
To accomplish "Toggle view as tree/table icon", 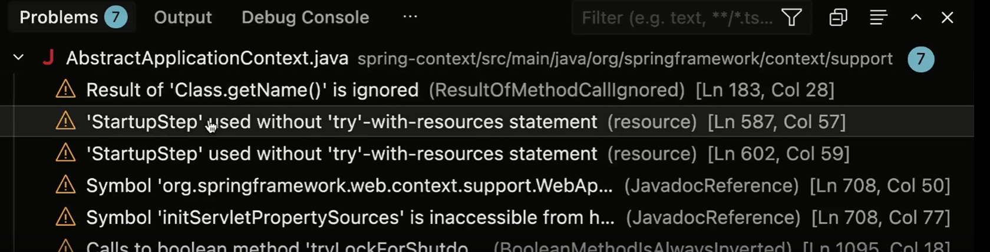I will coord(878,18).
